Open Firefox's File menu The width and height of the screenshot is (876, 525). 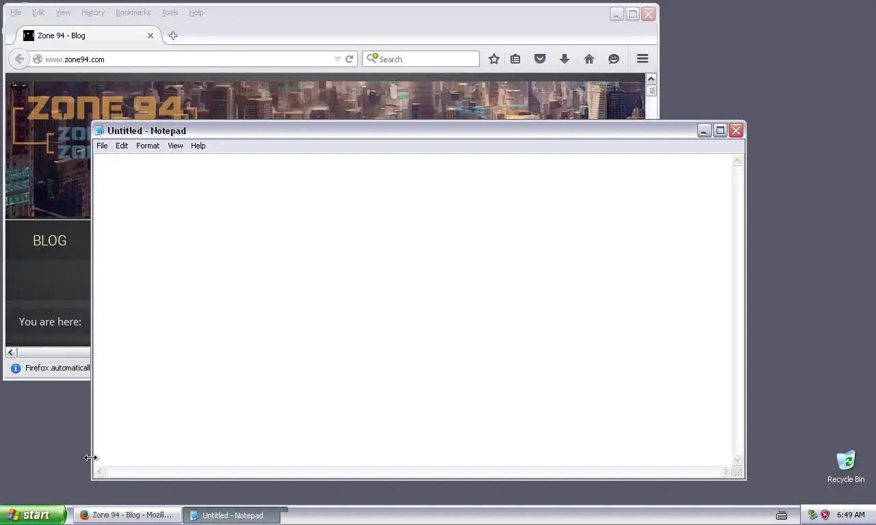click(x=16, y=12)
